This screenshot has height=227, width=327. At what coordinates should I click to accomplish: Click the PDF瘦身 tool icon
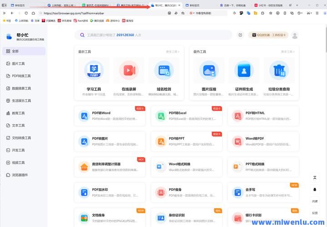point(161,192)
